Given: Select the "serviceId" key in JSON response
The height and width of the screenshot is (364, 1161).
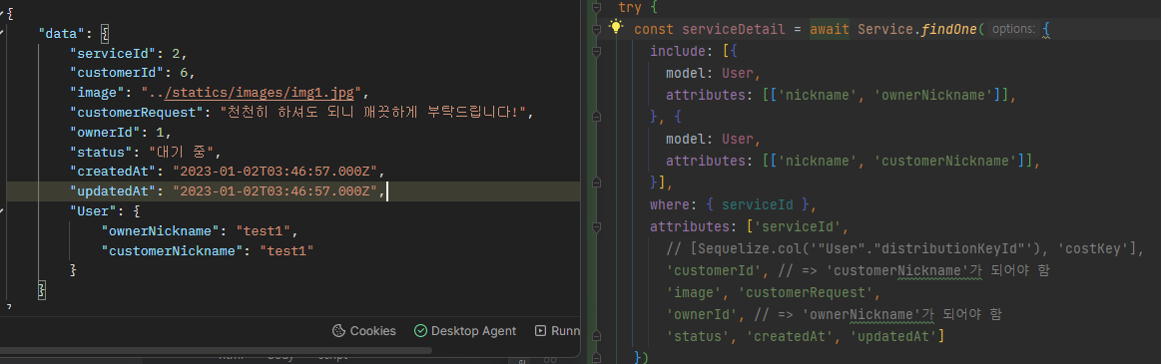Looking at the screenshot, I should click(x=113, y=53).
